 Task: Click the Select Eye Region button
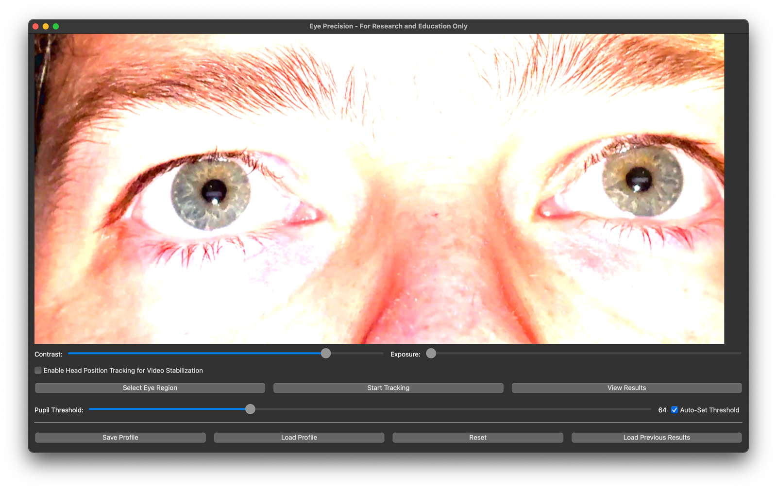[150, 388]
